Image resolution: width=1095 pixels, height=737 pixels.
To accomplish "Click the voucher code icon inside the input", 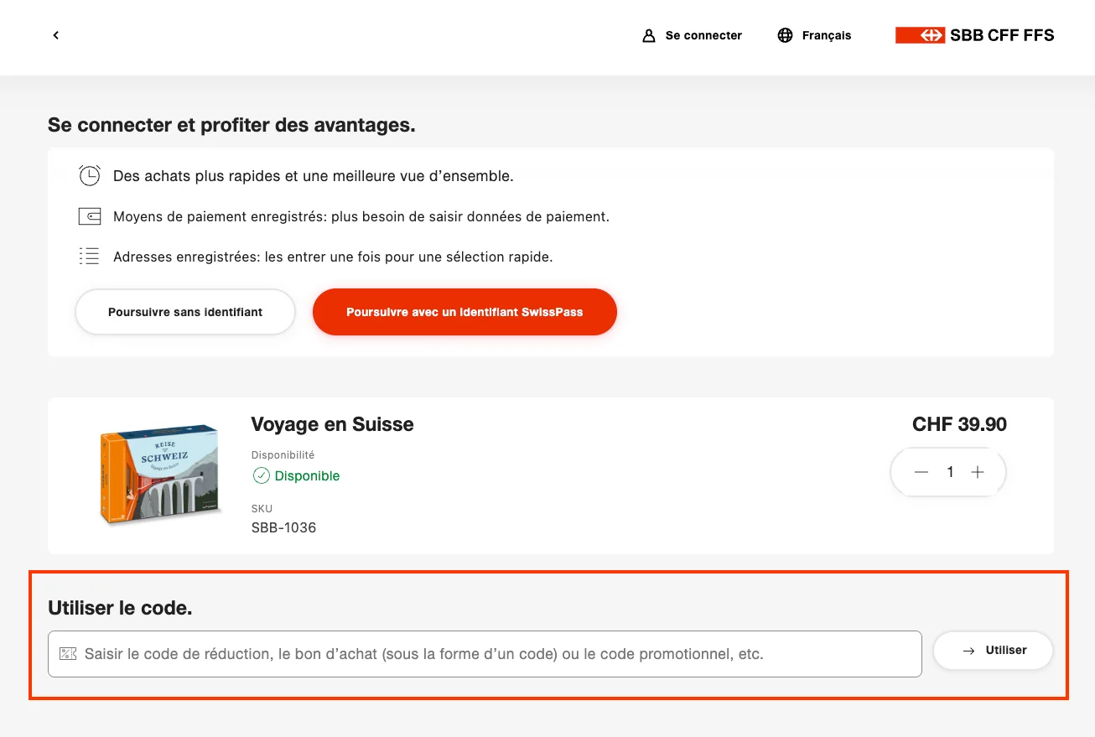I will click(68, 653).
